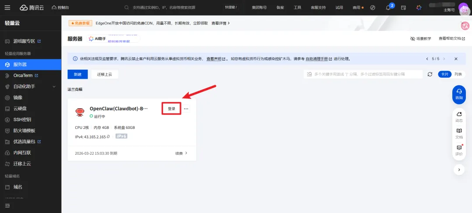472x213 pixels.
Task: Click the window-settings icon in top bar
Action: coord(403,7)
